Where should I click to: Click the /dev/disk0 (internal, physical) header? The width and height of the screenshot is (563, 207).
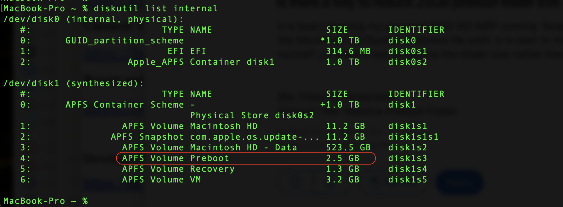coord(93,19)
